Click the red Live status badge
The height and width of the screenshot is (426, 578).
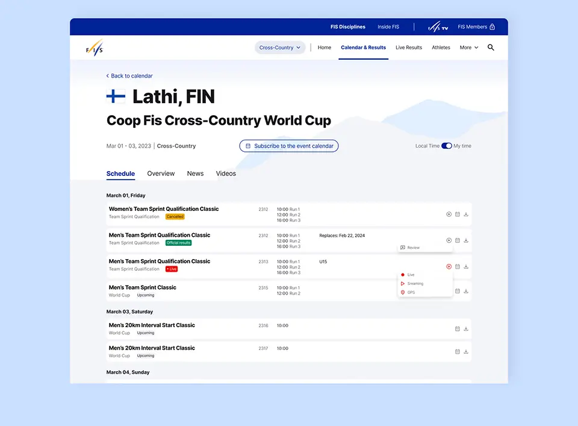click(x=172, y=269)
